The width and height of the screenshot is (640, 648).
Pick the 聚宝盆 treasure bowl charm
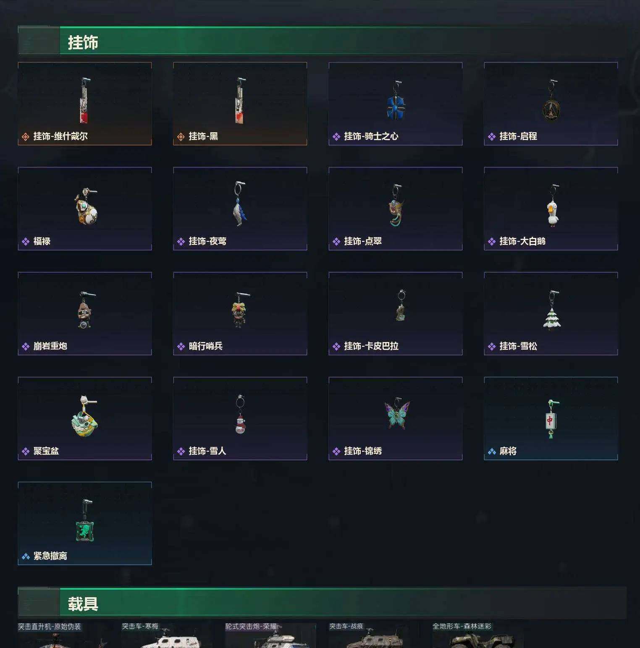pos(85,418)
